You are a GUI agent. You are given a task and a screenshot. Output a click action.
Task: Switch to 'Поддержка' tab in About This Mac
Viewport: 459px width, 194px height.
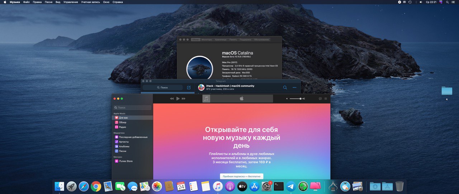coord(246,40)
